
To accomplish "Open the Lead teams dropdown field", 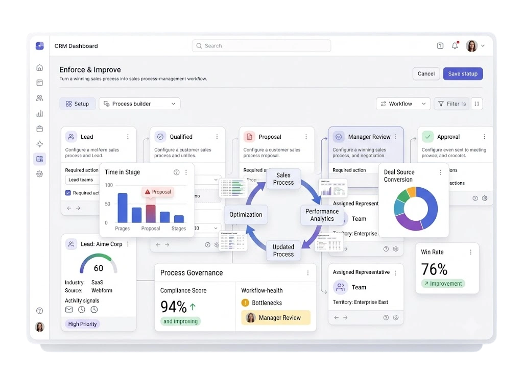I will click(x=82, y=180).
